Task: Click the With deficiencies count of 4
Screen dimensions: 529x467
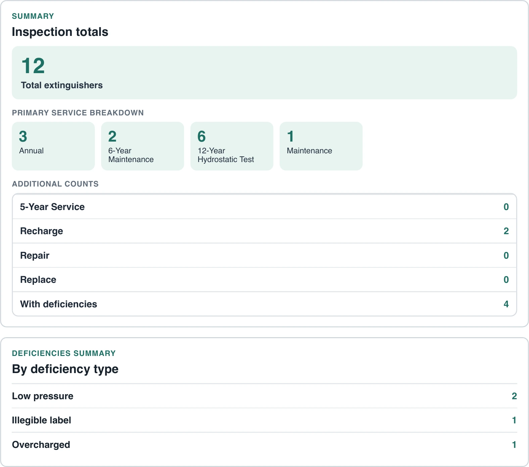Action: click(x=506, y=304)
